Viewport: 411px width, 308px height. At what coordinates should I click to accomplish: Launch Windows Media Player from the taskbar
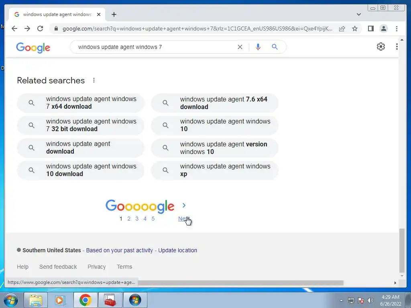(60, 300)
